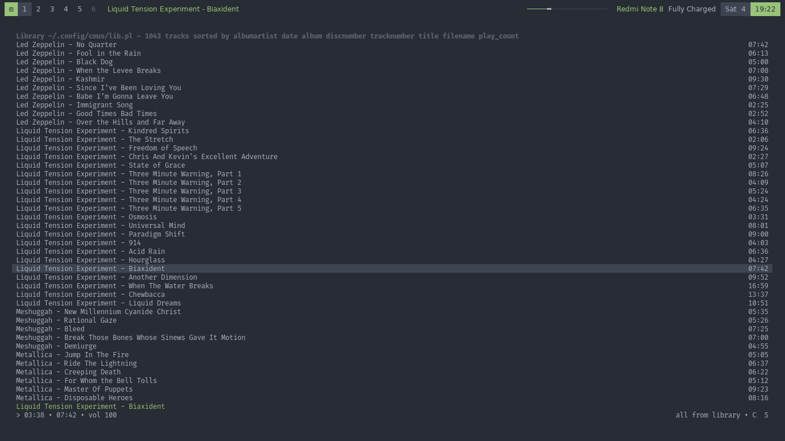
Task: Select Metallica - Creeping Death
Action: pos(392,372)
